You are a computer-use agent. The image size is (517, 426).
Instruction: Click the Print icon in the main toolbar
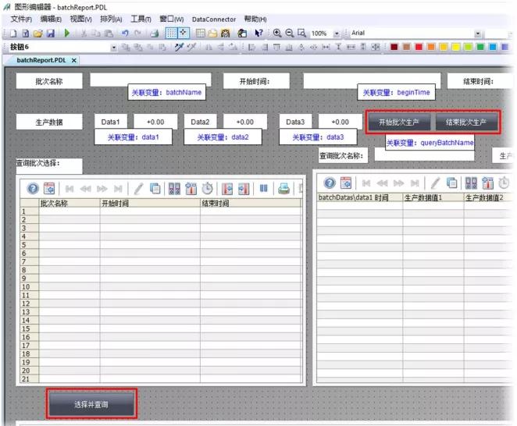(x=154, y=34)
